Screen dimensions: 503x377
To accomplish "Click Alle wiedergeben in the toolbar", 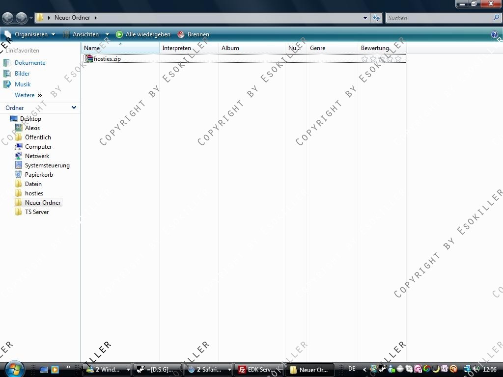I will click(143, 34).
